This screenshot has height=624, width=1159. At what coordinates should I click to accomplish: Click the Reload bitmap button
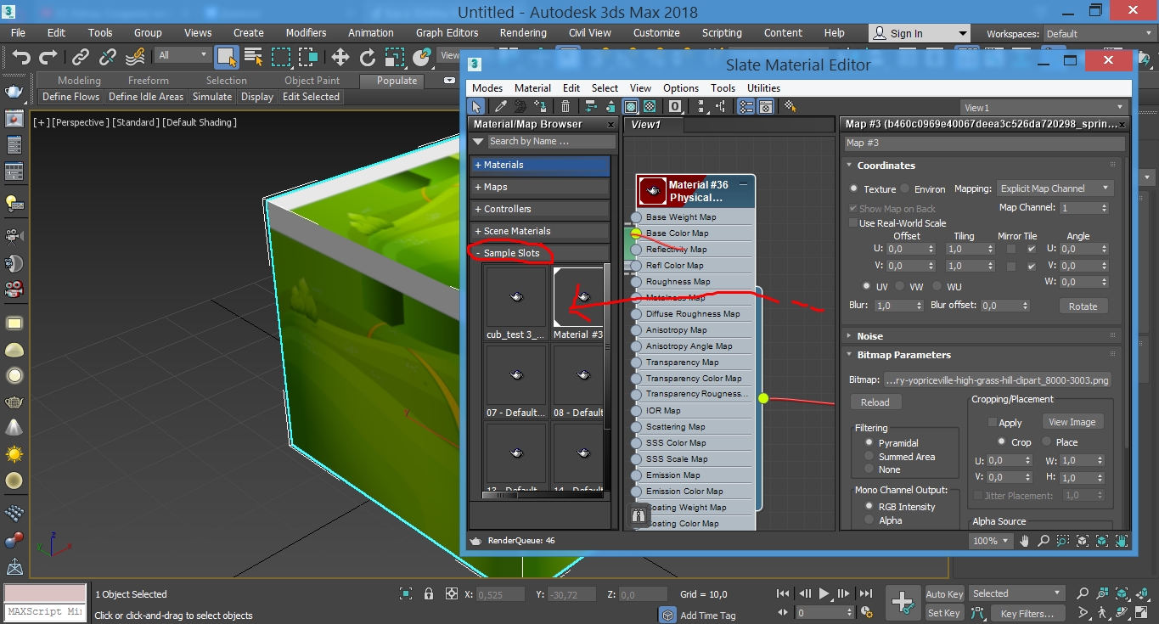[x=875, y=402]
